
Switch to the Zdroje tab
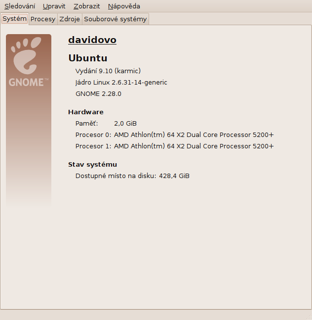(70, 19)
